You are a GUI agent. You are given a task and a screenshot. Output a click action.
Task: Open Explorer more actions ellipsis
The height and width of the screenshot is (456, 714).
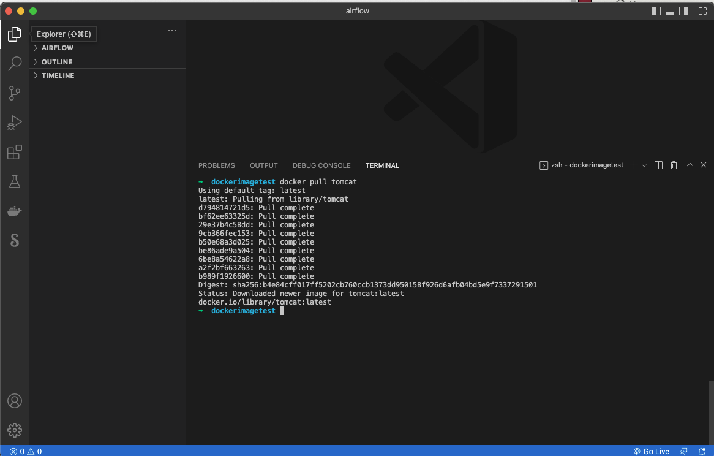[x=171, y=31]
